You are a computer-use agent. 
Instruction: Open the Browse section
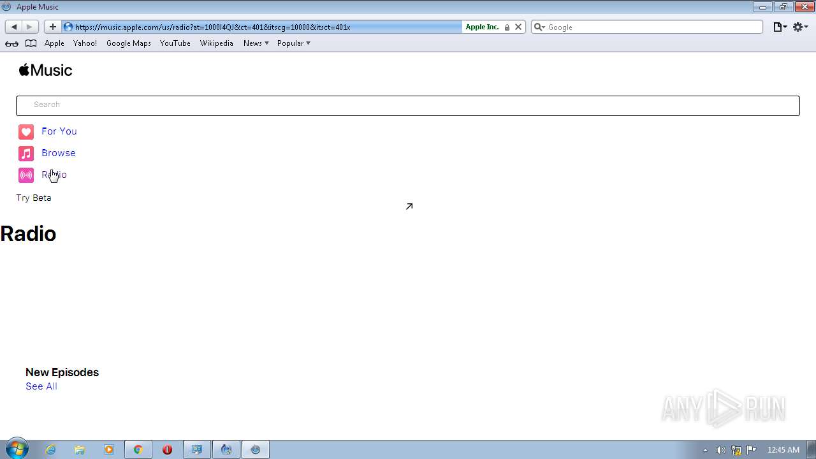click(59, 153)
